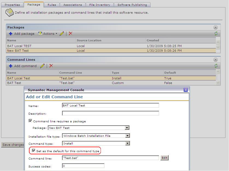Open the Installation file type dropdown
Viewport: 229px width, 171px height.
tap(127, 136)
